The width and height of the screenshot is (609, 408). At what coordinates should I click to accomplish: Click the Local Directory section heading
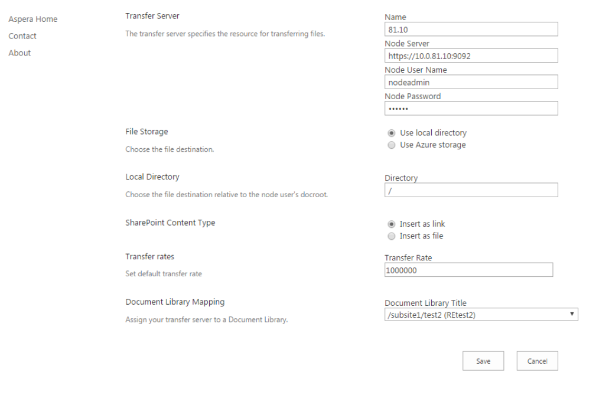click(152, 177)
